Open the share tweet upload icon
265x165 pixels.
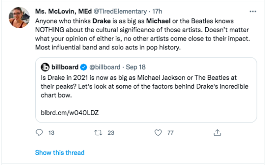click(x=217, y=132)
